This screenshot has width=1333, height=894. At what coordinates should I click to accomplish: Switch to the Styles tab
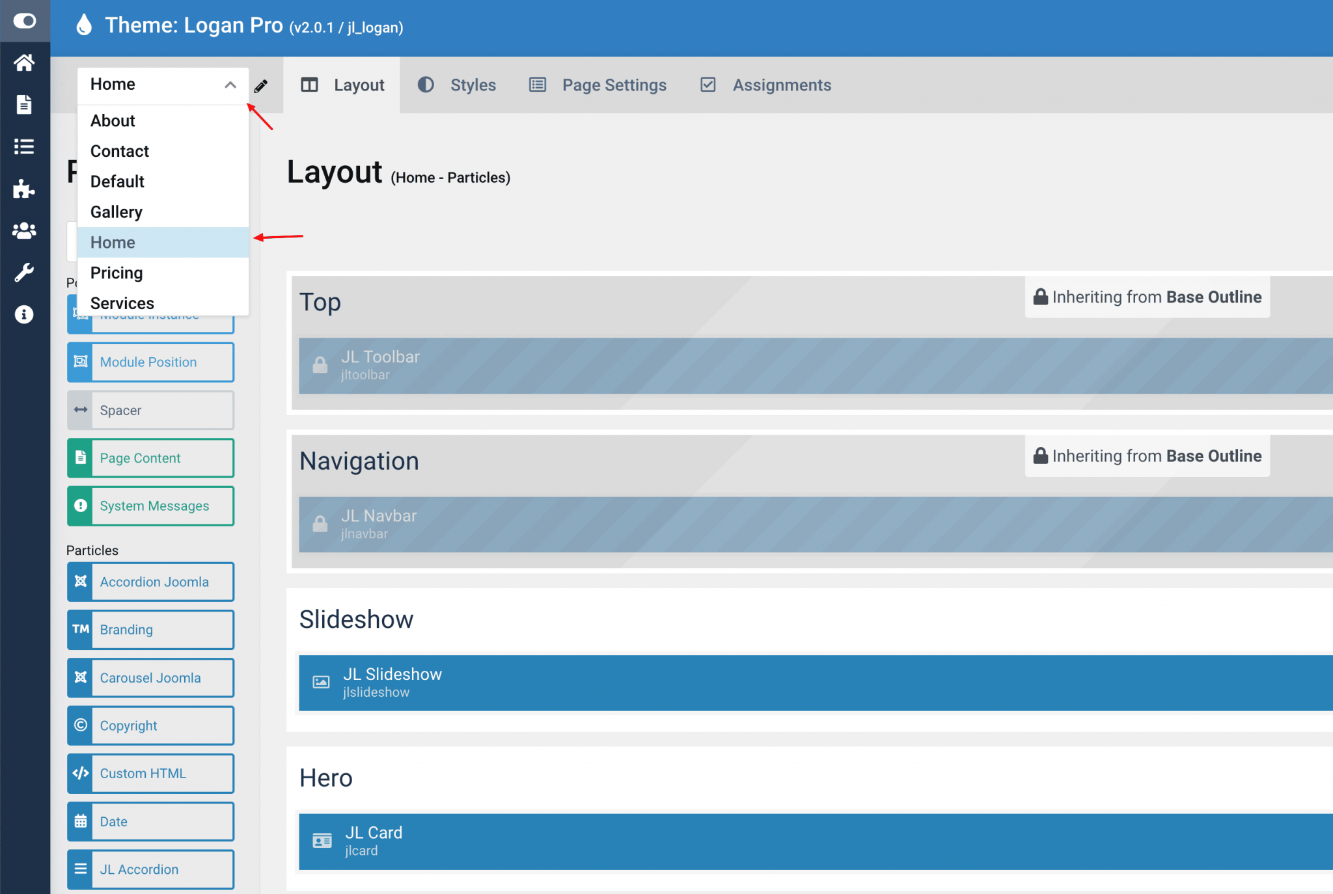(x=456, y=85)
